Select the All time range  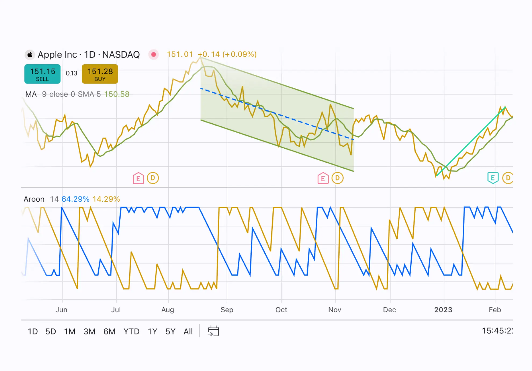click(x=188, y=331)
